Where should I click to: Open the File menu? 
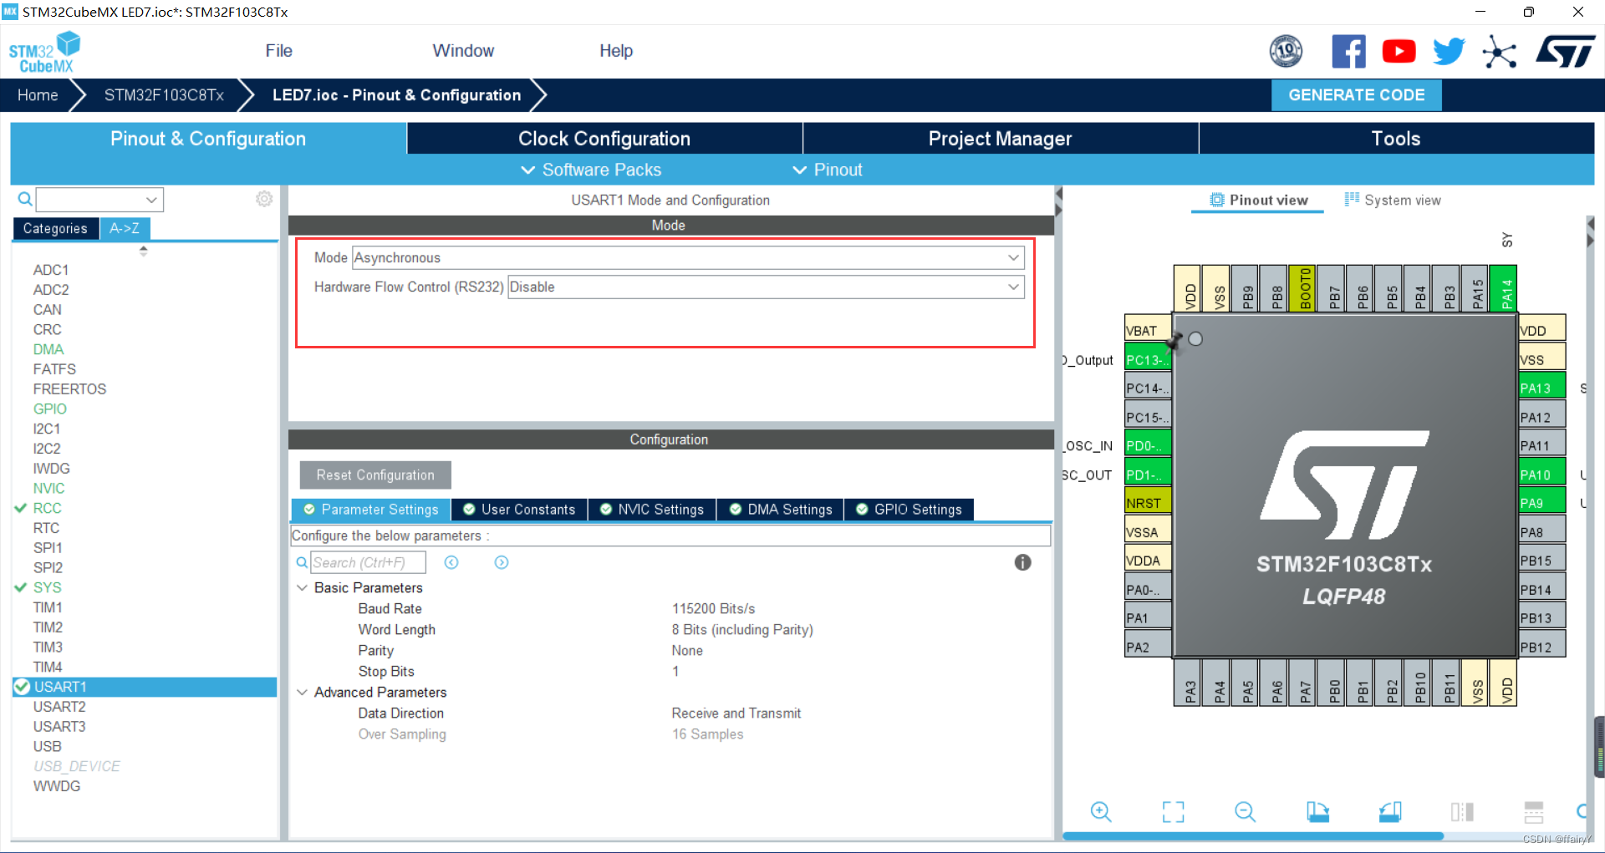[278, 51]
